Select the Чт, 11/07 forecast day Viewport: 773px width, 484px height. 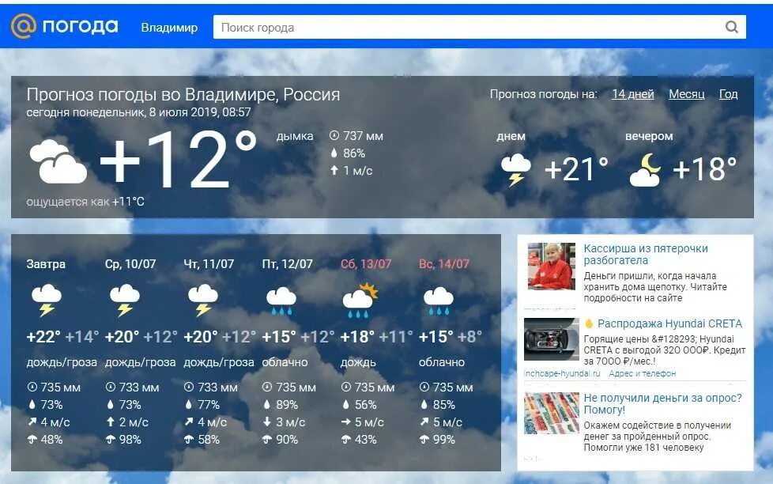tap(209, 264)
